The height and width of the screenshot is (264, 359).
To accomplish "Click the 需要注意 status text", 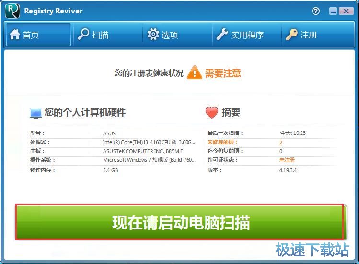I will point(223,73).
